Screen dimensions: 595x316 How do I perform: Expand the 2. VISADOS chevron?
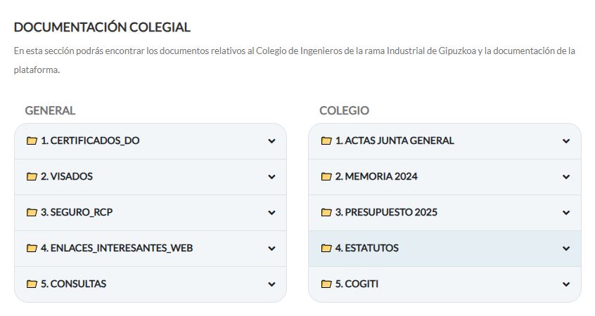tap(271, 177)
